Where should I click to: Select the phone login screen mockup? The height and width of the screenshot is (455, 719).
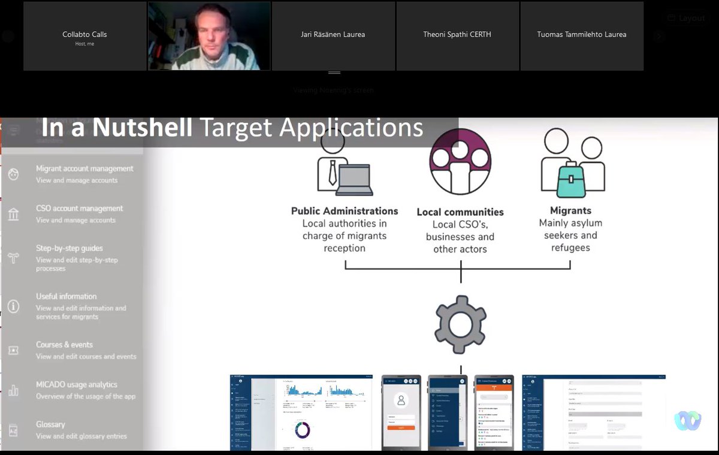[x=401, y=412]
